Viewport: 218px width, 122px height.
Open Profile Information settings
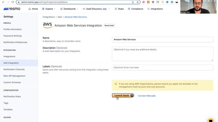pyautogui.click(x=13, y=29)
